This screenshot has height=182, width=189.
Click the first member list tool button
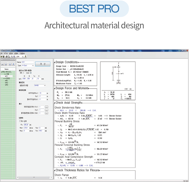3,64
